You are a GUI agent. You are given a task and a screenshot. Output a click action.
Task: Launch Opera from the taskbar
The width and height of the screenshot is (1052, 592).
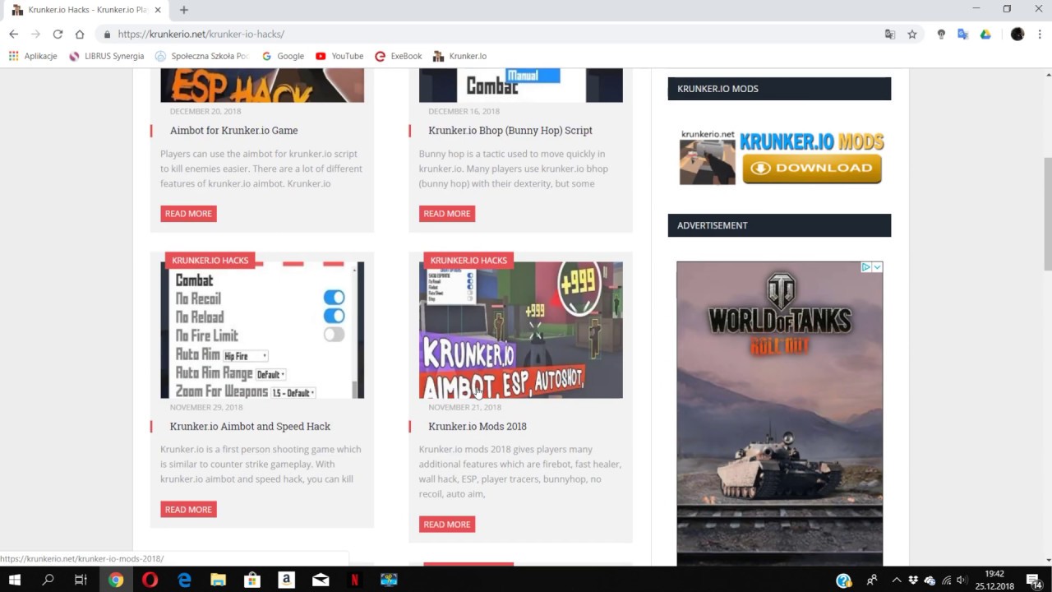click(150, 580)
